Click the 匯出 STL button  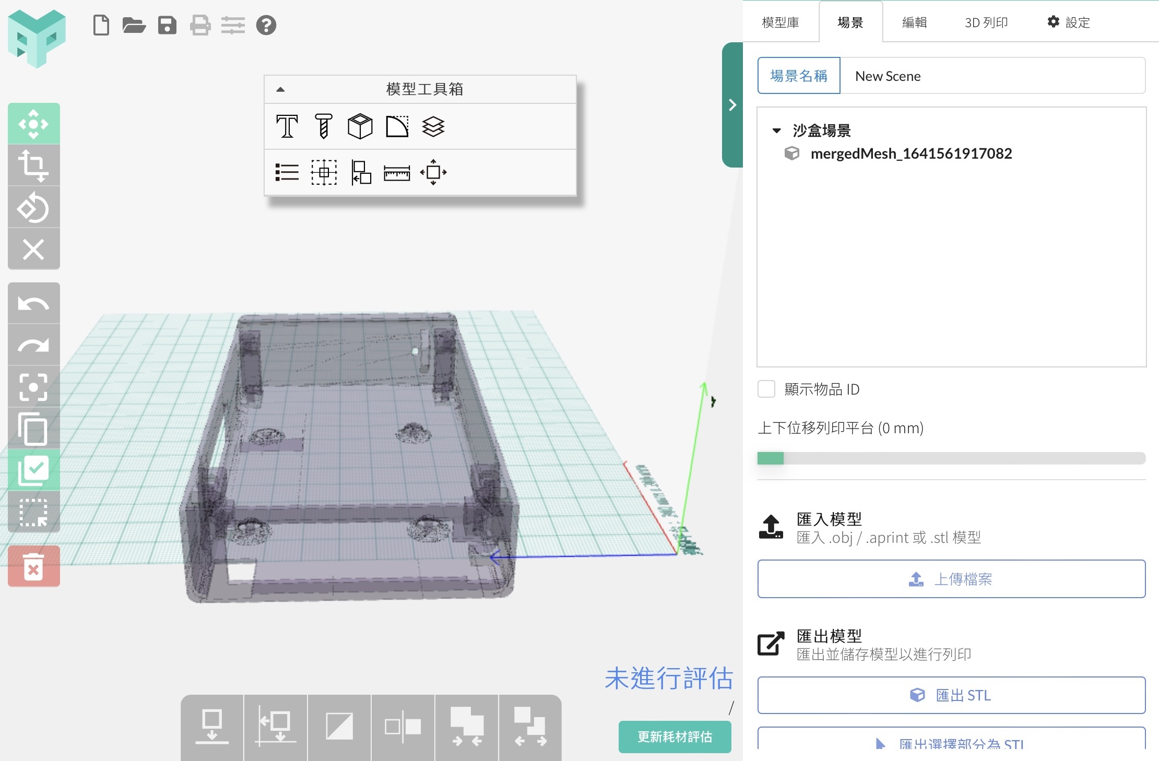point(951,695)
